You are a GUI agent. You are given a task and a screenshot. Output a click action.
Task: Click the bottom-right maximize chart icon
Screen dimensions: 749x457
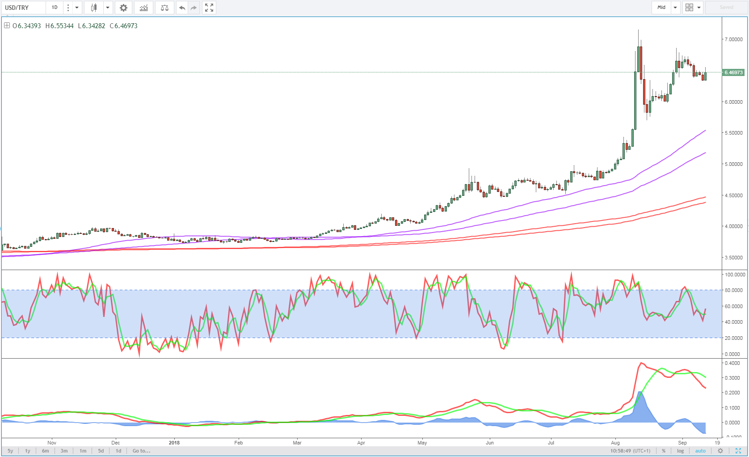point(738,451)
